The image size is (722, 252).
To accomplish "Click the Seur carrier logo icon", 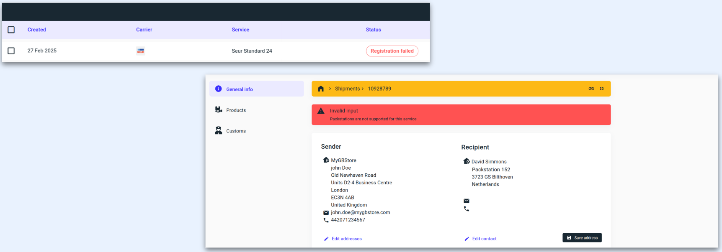I will tap(141, 51).
